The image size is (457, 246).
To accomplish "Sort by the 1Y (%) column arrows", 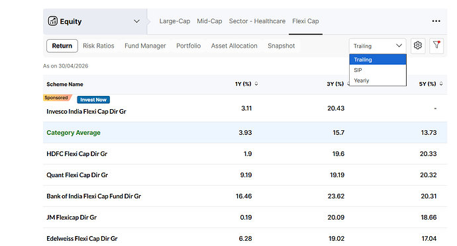I will (256, 84).
